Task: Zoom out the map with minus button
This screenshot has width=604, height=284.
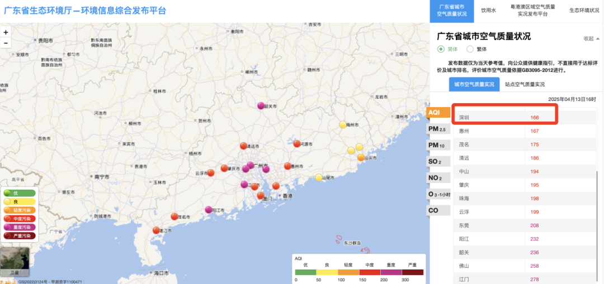Action: [6, 42]
